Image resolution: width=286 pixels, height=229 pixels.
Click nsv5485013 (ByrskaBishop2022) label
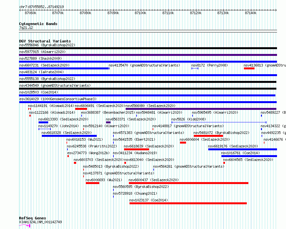click(x=111, y=166)
